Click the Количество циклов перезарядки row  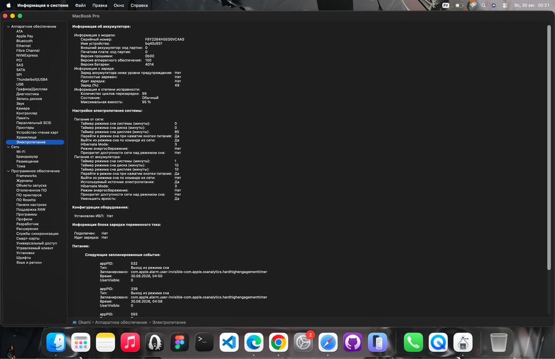click(x=113, y=93)
